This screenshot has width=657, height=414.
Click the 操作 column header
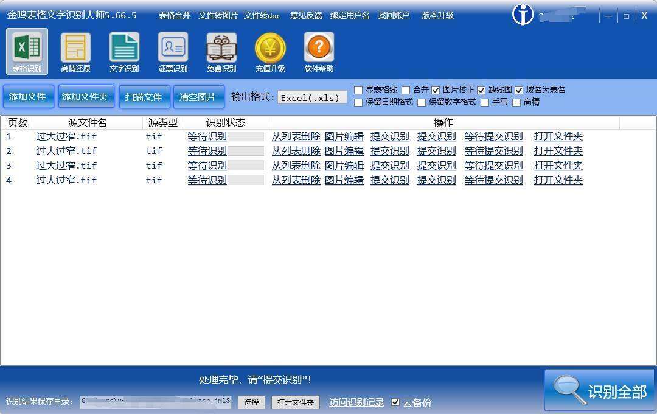[x=443, y=123]
